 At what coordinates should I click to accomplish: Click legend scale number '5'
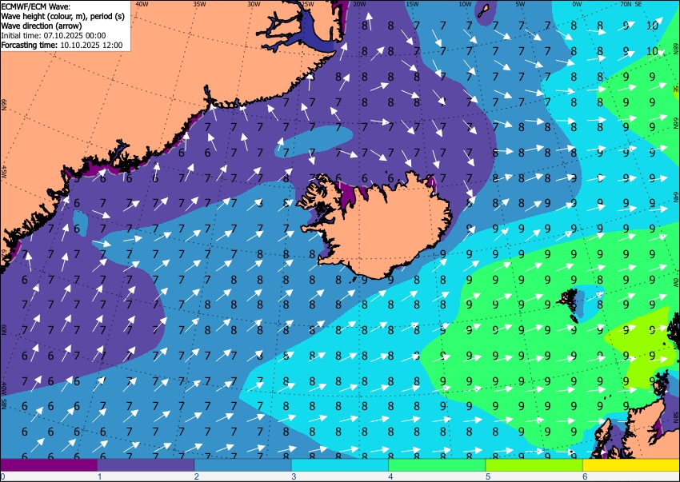tap(488, 476)
